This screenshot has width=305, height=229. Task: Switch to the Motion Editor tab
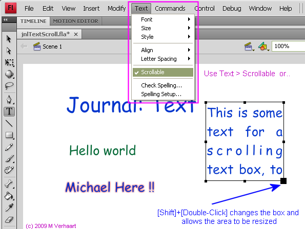(75, 21)
